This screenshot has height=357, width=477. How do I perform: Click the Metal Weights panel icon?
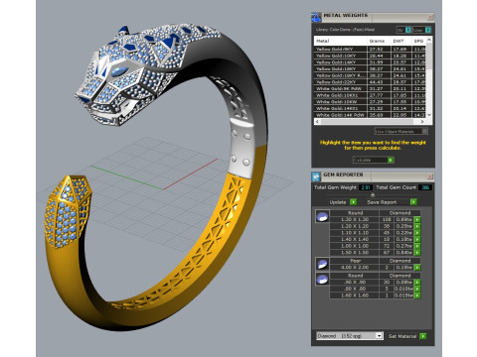pos(316,17)
